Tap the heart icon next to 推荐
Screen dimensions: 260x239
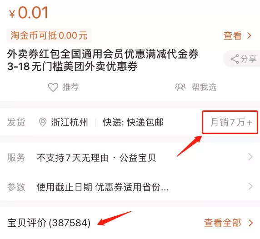[x=53, y=87]
